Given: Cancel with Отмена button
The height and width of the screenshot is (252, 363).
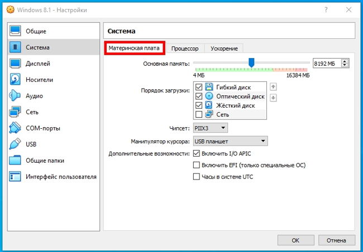Looking at the screenshot, I should (337, 240).
